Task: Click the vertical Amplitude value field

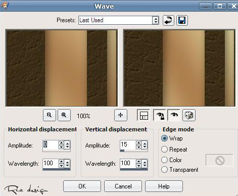Action: (128, 144)
